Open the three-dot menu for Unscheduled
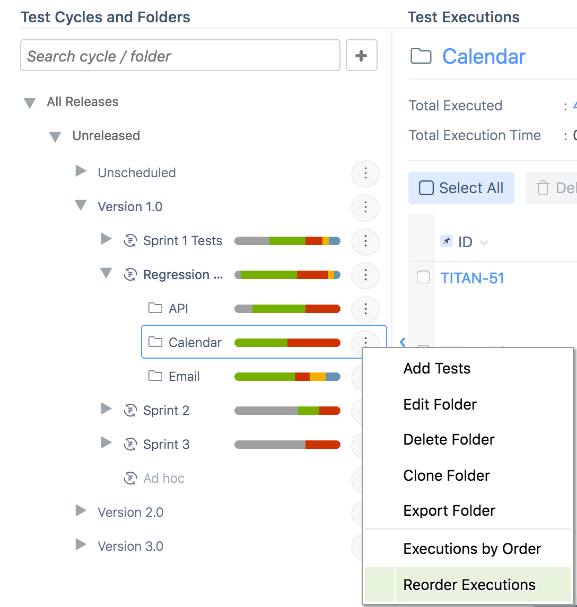Image resolution: width=577 pixels, height=607 pixels. coord(365,174)
